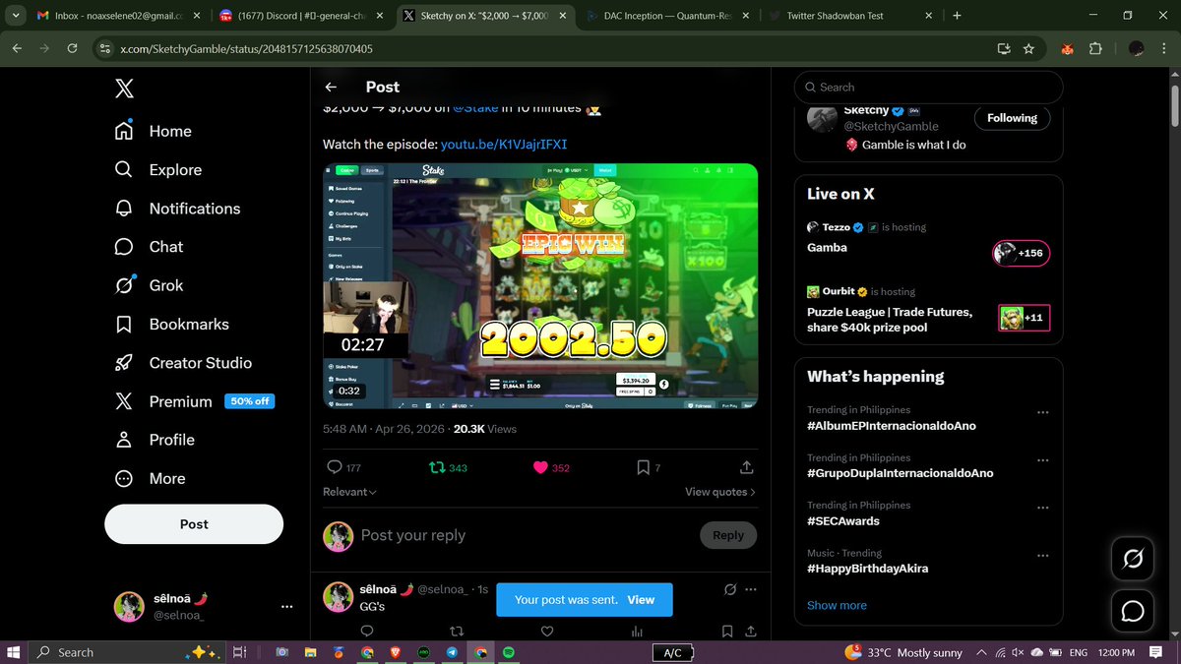1181x664 pixels.
Task: Reload the page with refresh icon
Action: tap(72, 48)
